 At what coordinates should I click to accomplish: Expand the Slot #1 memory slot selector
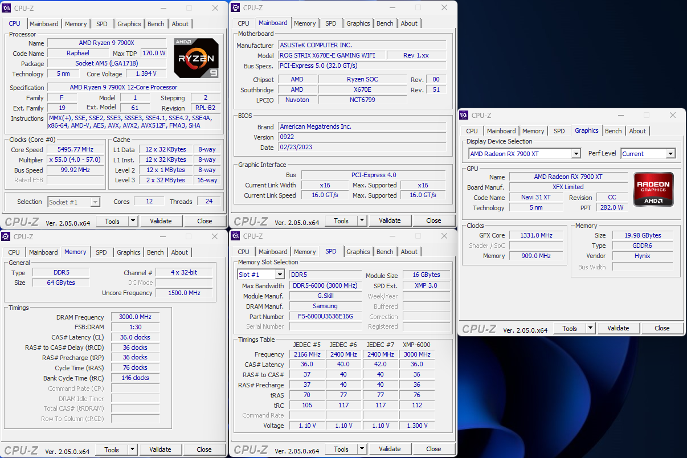279,275
